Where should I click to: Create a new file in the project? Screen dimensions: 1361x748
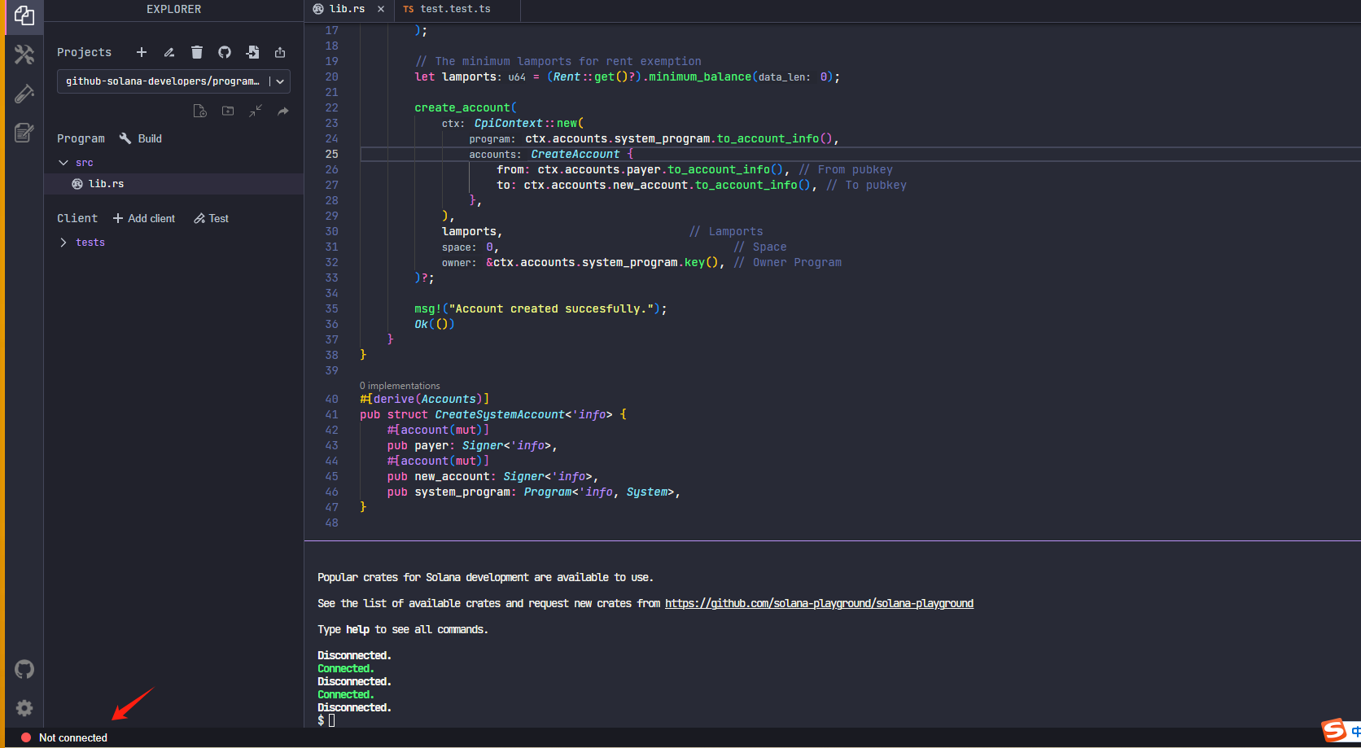(199, 111)
